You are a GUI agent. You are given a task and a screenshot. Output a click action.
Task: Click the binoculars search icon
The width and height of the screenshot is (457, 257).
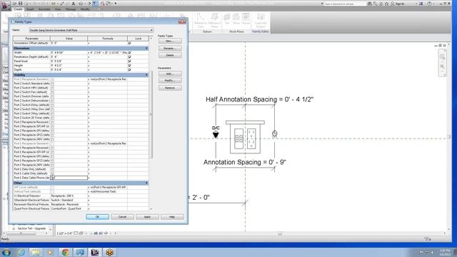(x=370, y=4)
